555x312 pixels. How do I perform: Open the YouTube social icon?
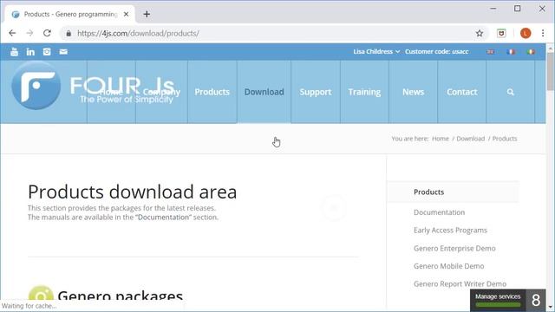pos(14,52)
